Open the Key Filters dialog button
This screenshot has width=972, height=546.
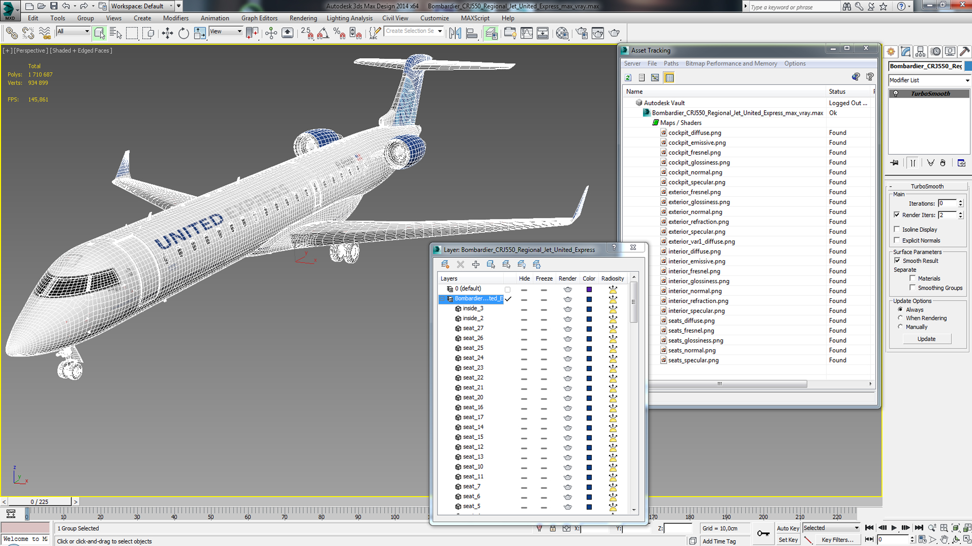tap(837, 540)
